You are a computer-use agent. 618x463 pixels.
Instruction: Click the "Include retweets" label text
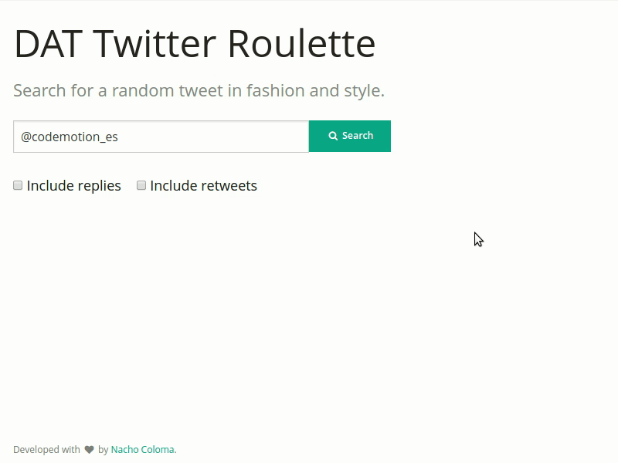coord(204,185)
